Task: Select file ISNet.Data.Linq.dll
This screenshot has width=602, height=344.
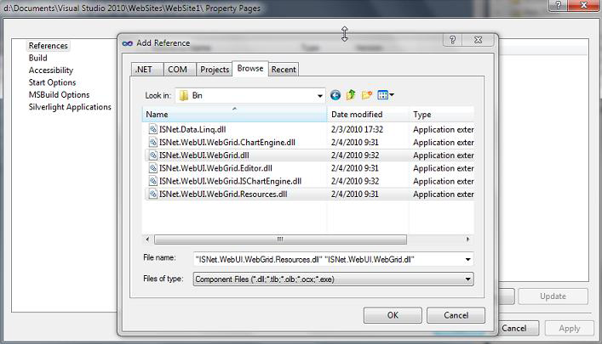Action: click(192, 129)
